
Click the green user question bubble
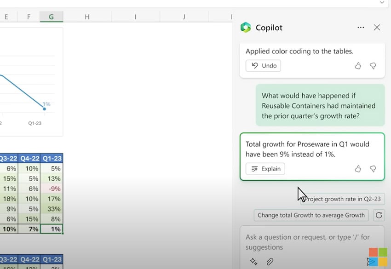(x=320, y=106)
